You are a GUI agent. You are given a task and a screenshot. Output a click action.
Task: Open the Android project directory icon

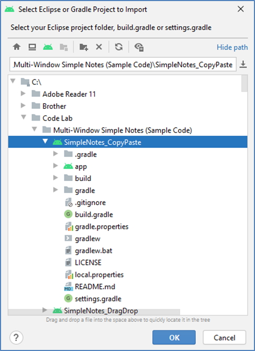coord(48,47)
